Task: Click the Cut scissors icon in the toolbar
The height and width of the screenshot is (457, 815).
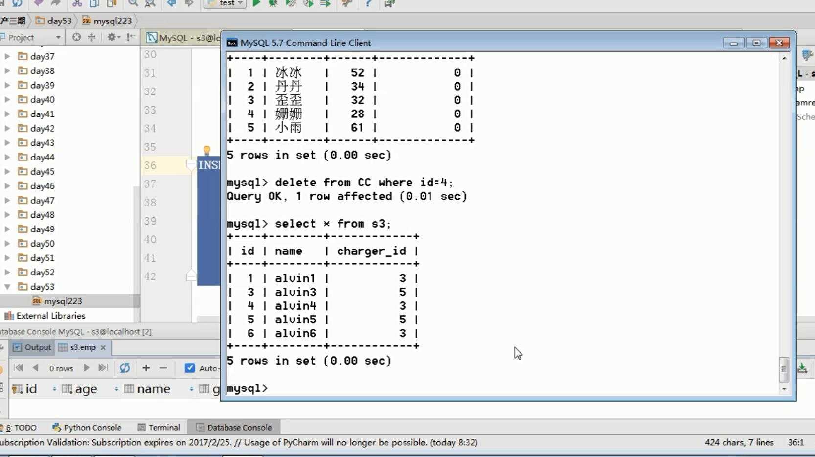Action: click(x=77, y=3)
